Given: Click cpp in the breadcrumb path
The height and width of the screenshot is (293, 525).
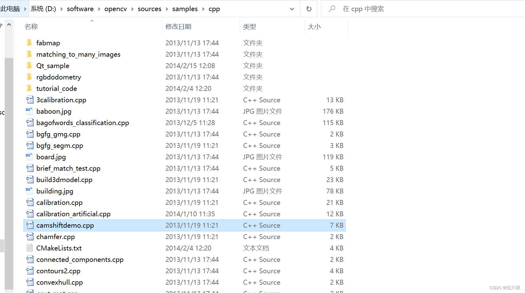Looking at the screenshot, I should click(214, 9).
